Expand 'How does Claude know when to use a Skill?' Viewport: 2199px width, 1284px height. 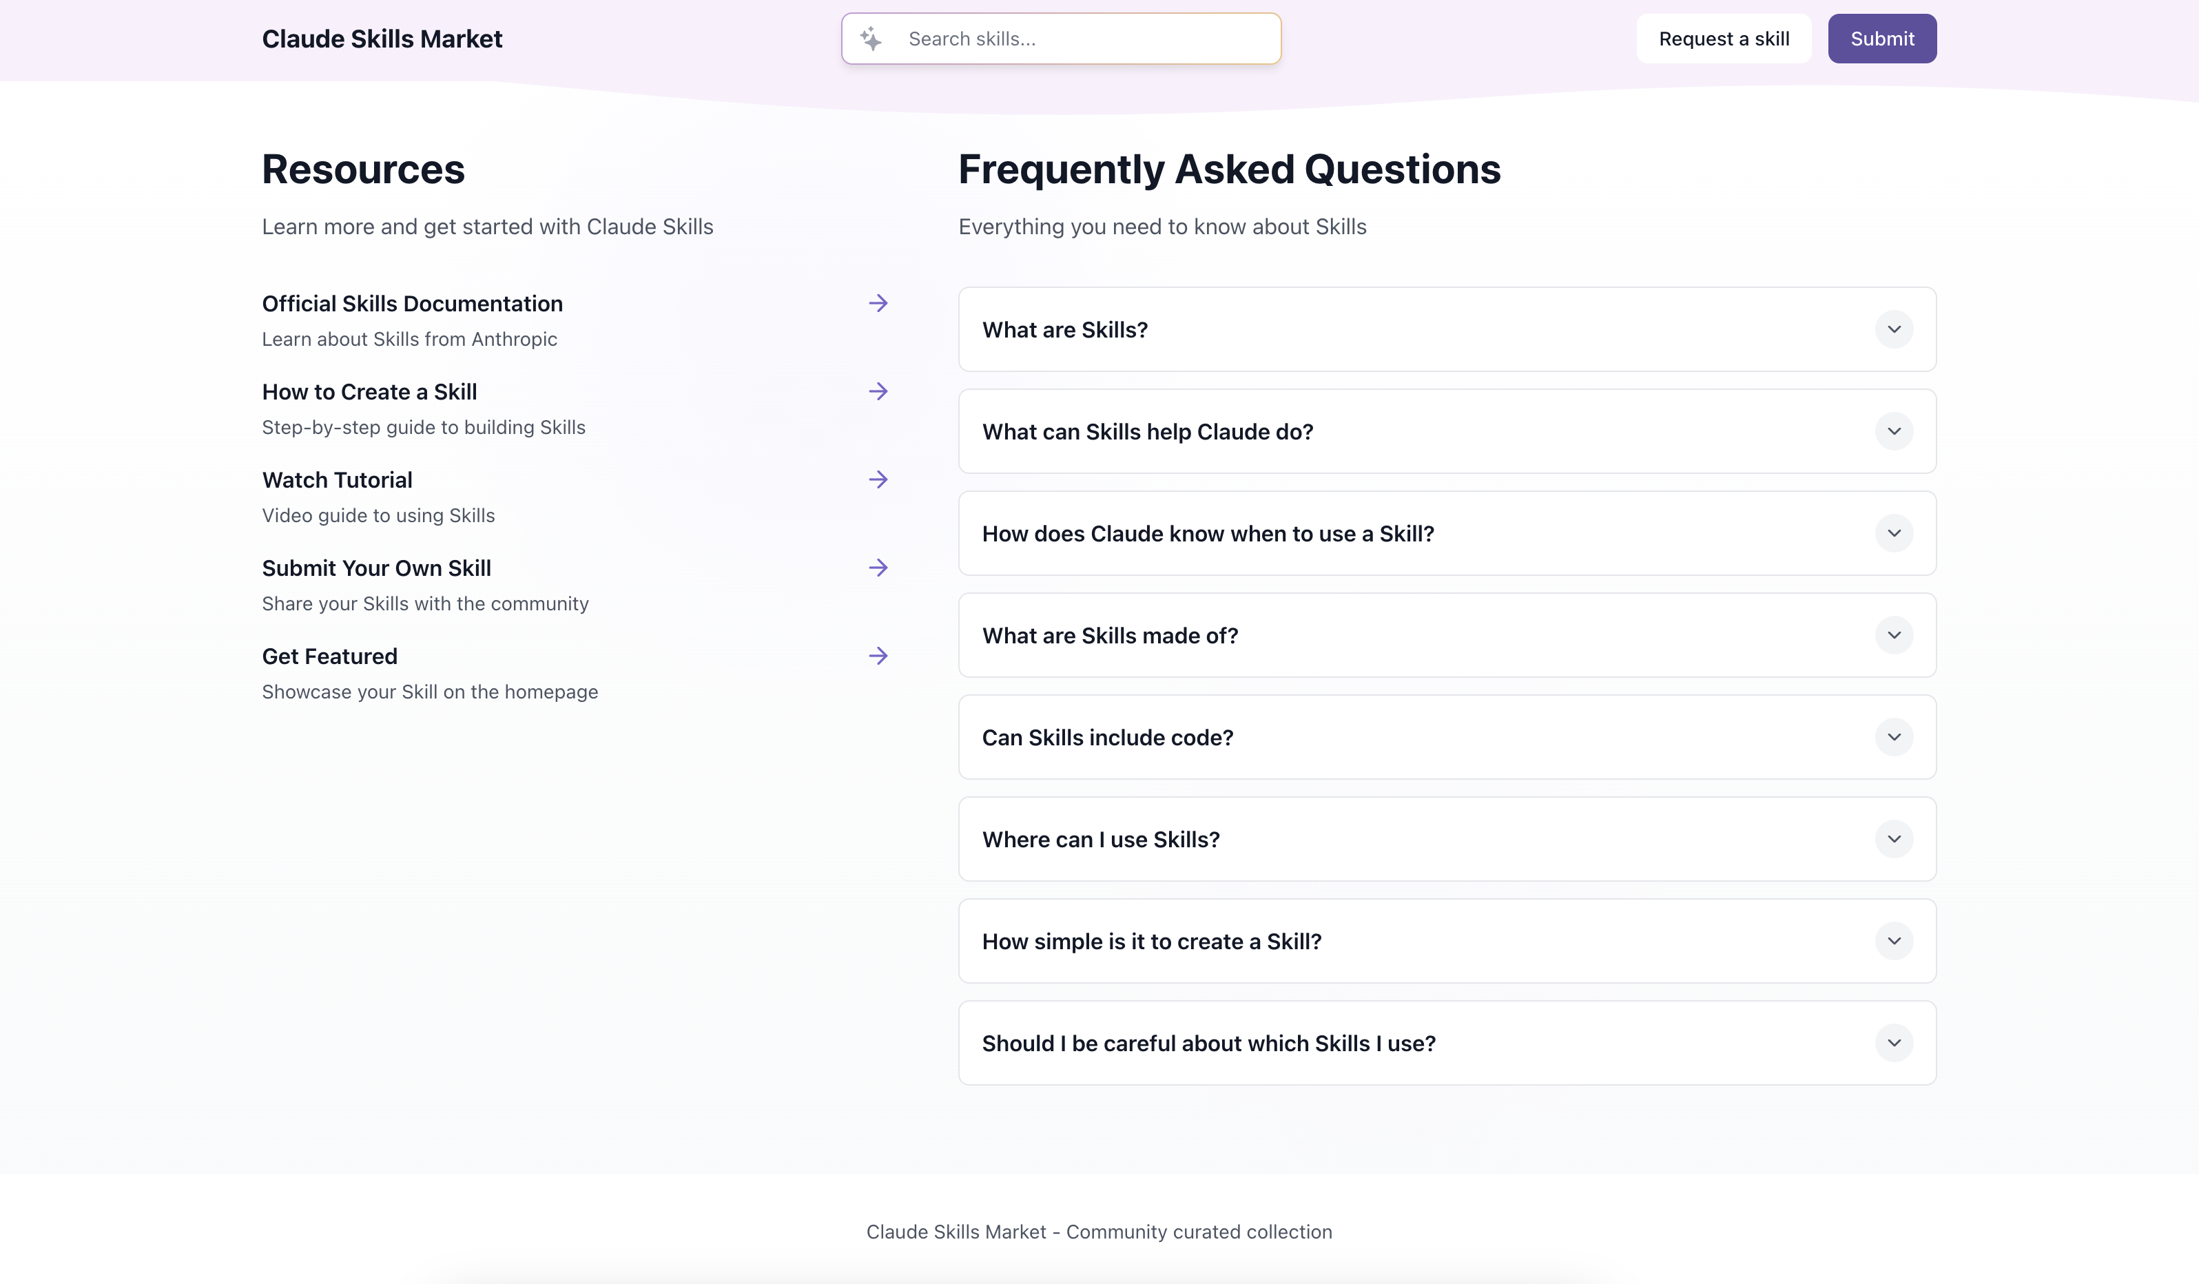coord(1894,534)
